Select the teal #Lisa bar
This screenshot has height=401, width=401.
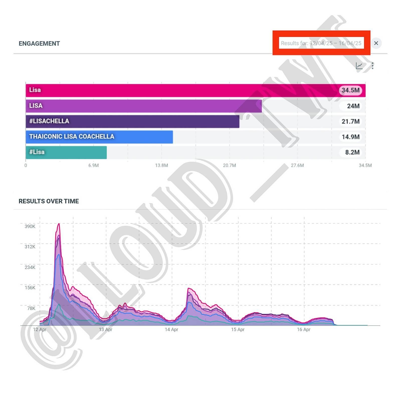click(x=66, y=152)
